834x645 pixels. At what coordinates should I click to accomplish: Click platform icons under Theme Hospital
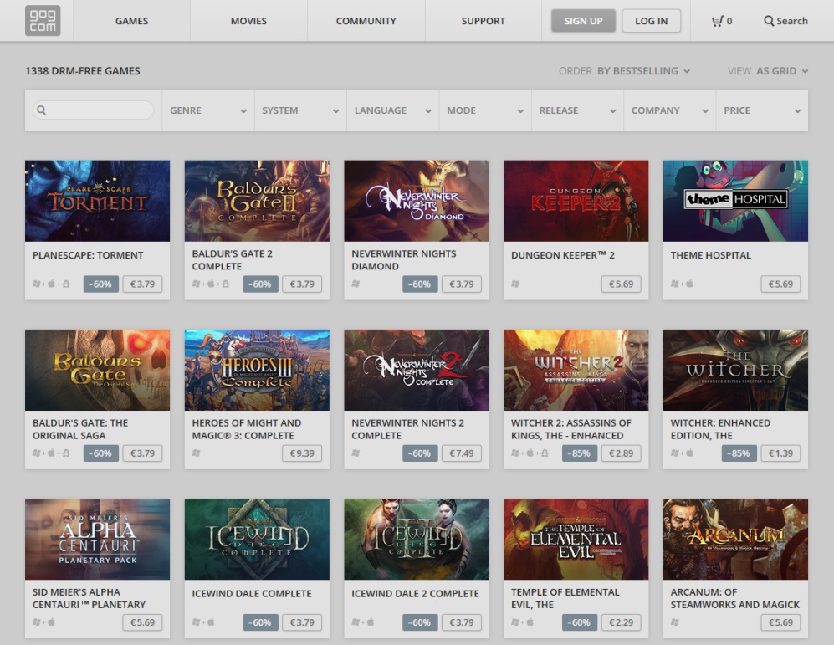pos(682,284)
